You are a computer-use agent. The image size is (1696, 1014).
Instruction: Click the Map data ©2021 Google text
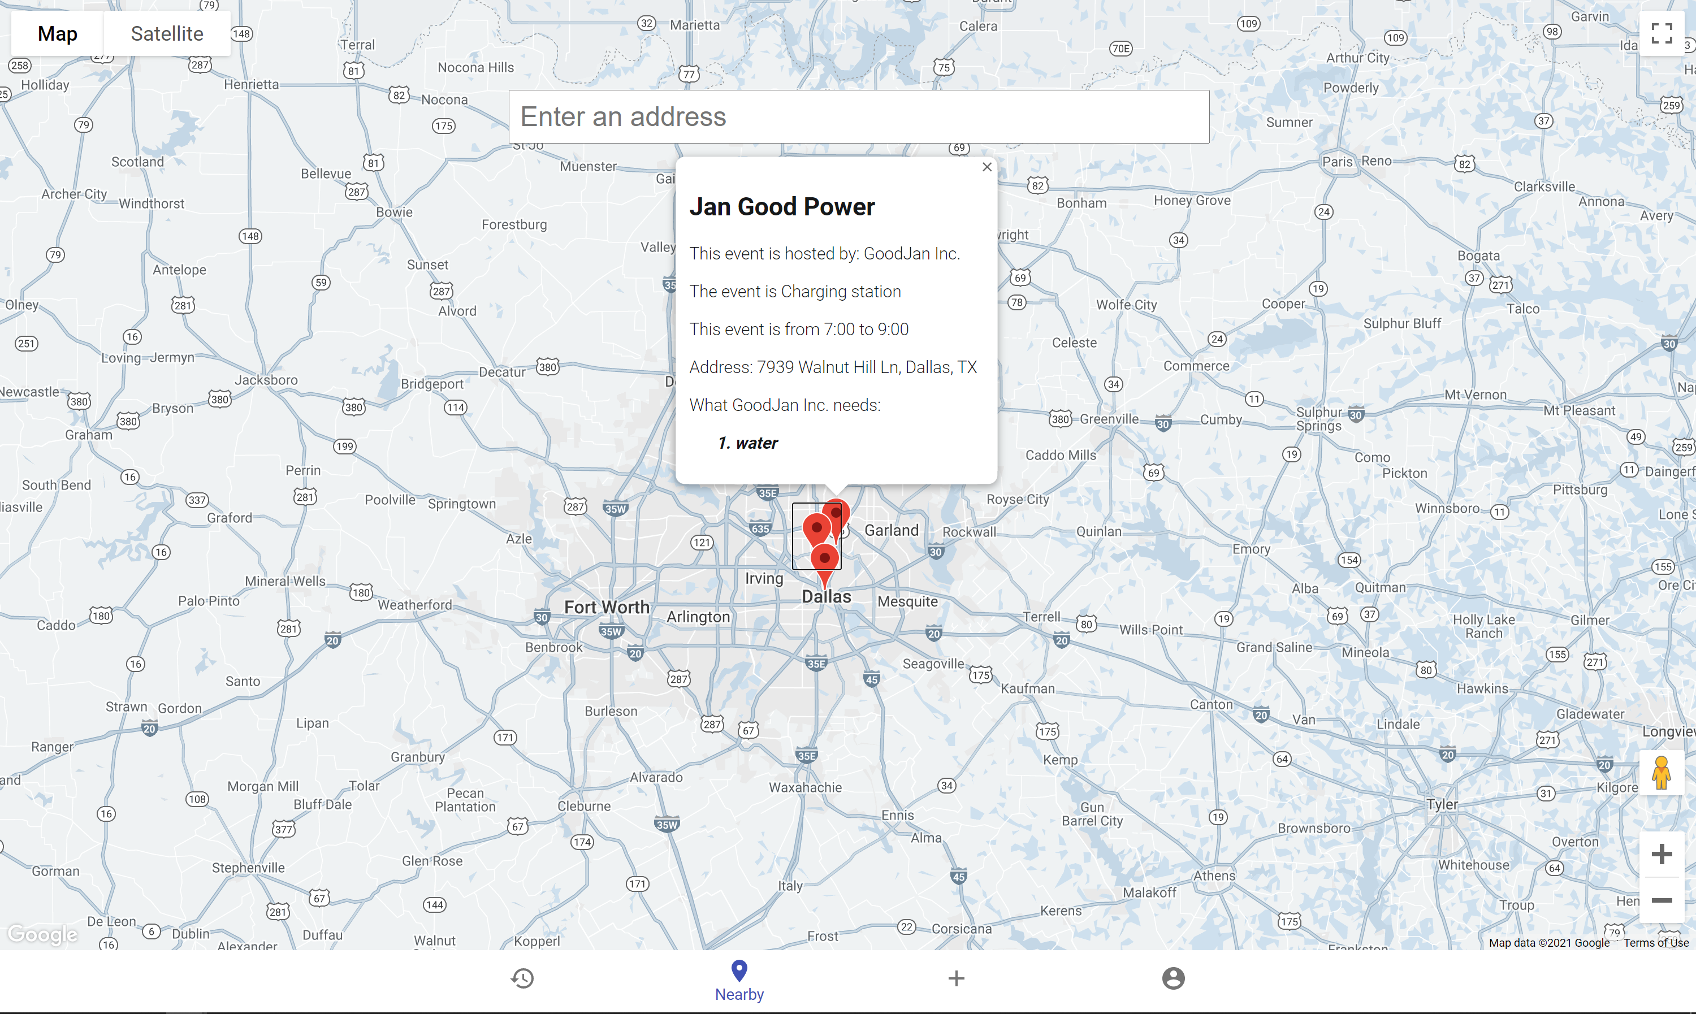[1548, 942]
